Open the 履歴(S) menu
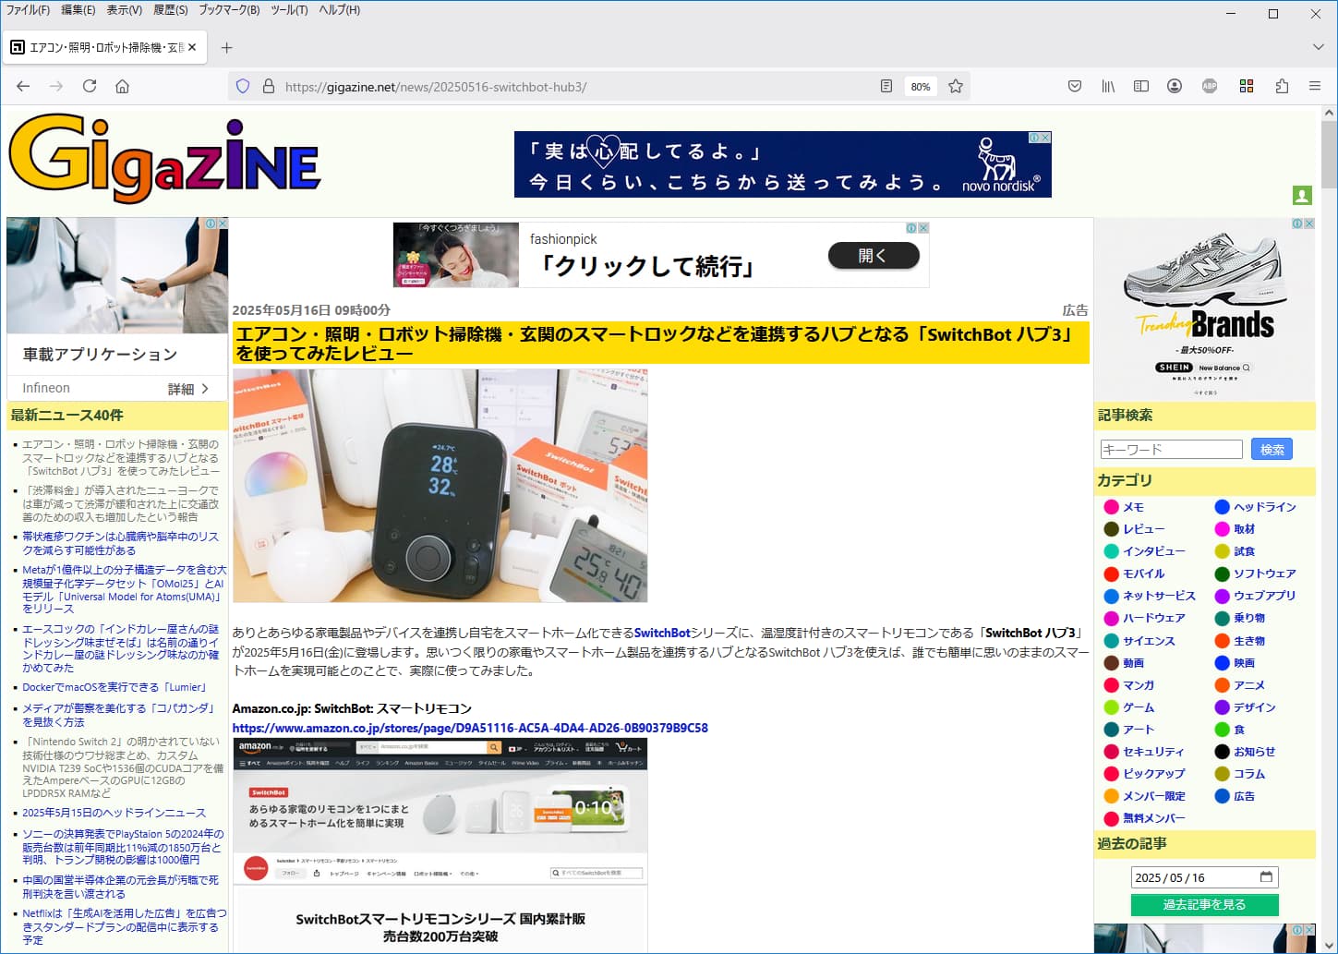The height and width of the screenshot is (954, 1338). (170, 10)
